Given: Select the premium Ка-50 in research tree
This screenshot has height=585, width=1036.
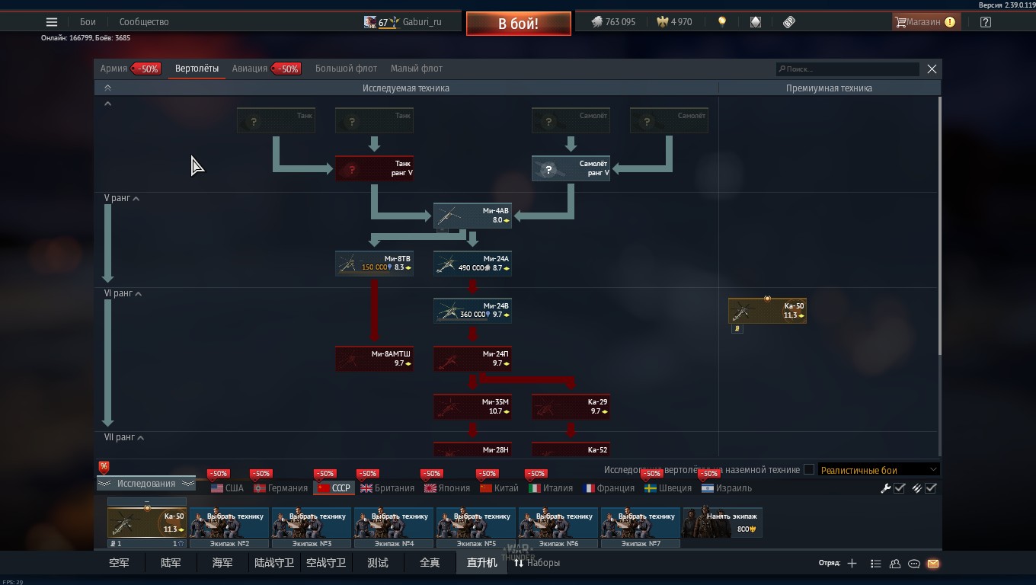Looking at the screenshot, I should (x=767, y=311).
